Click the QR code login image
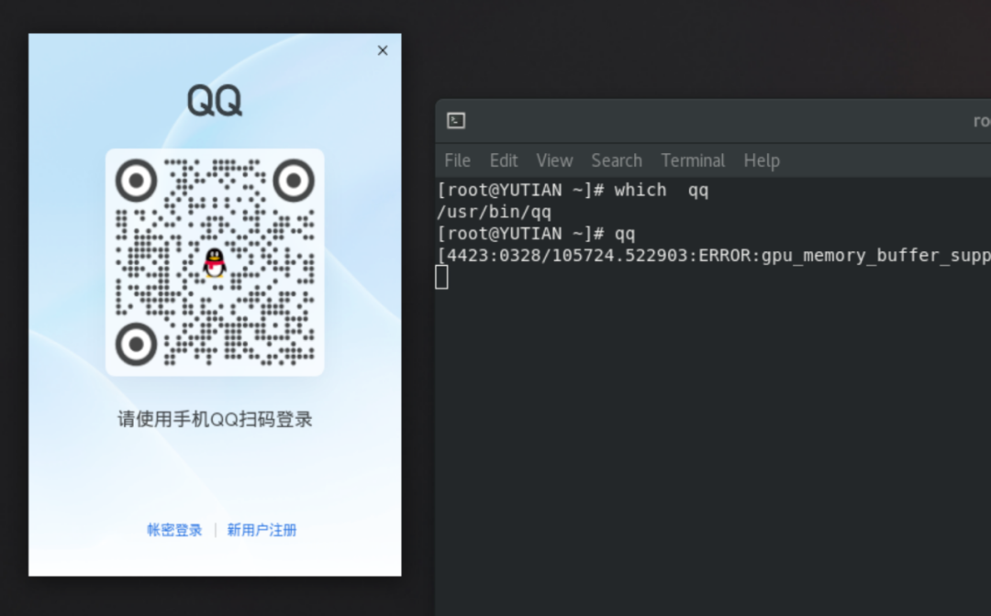The width and height of the screenshot is (991, 616). tap(215, 262)
